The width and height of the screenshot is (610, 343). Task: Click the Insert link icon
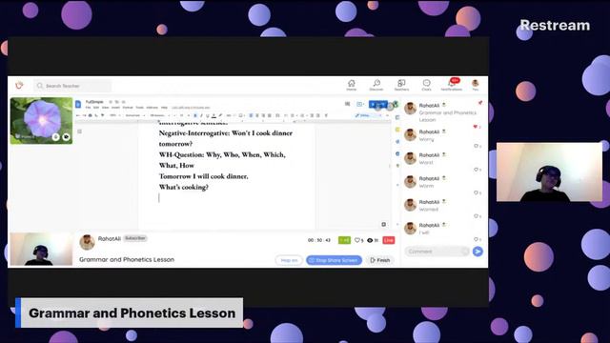229,115
